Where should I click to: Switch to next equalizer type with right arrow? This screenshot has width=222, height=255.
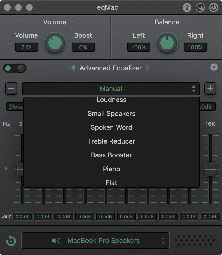click(x=148, y=68)
